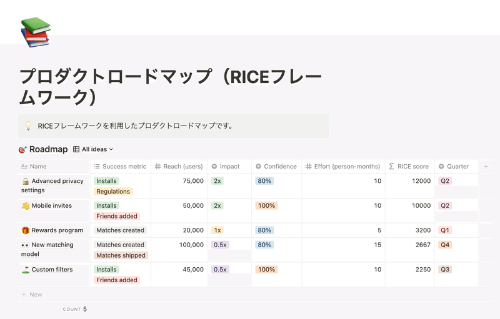Screen dimensions: 500x319
Task: Click the eyes icon of New matching model
Action: (26, 245)
